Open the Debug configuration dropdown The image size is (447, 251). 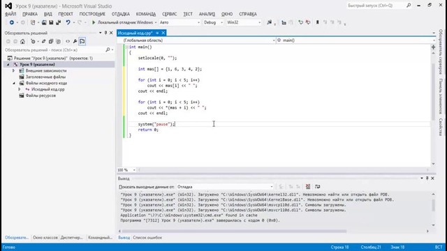(x=213, y=22)
